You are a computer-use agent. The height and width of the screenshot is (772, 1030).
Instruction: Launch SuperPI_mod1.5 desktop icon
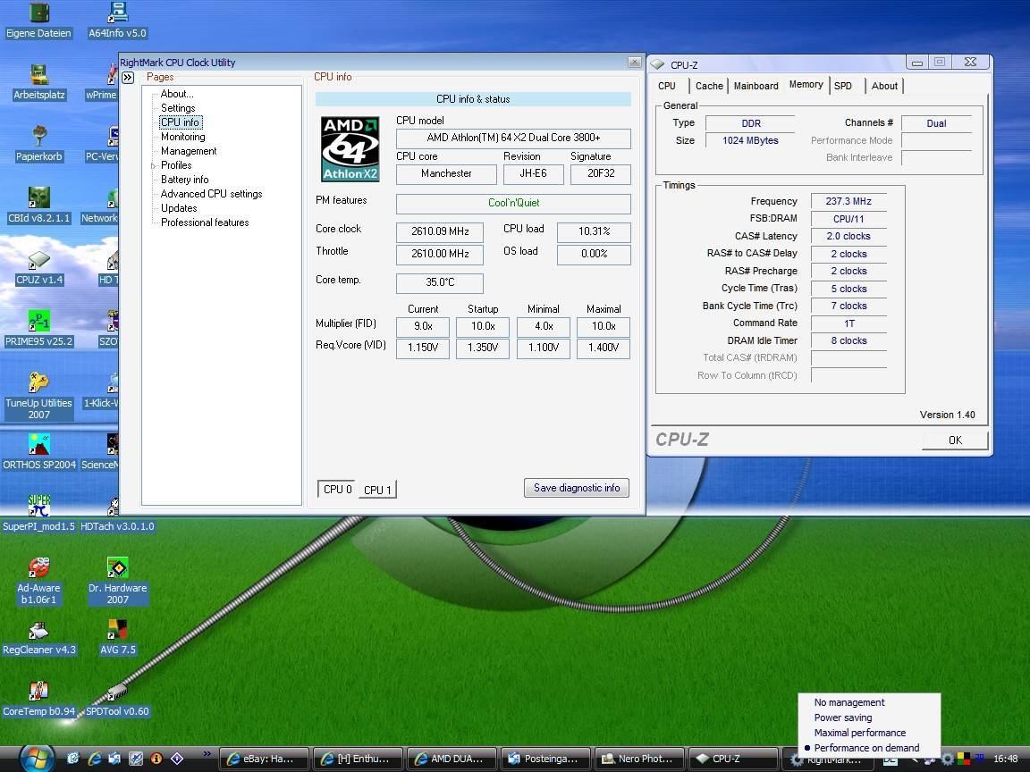pyautogui.click(x=38, y=515)
